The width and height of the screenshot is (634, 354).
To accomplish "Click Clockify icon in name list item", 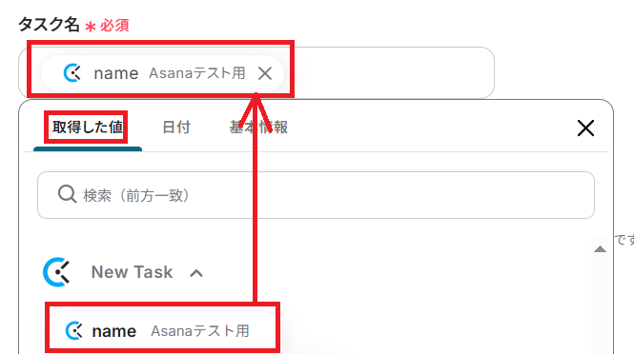I will pyautogui.click(x=74, y=331).
